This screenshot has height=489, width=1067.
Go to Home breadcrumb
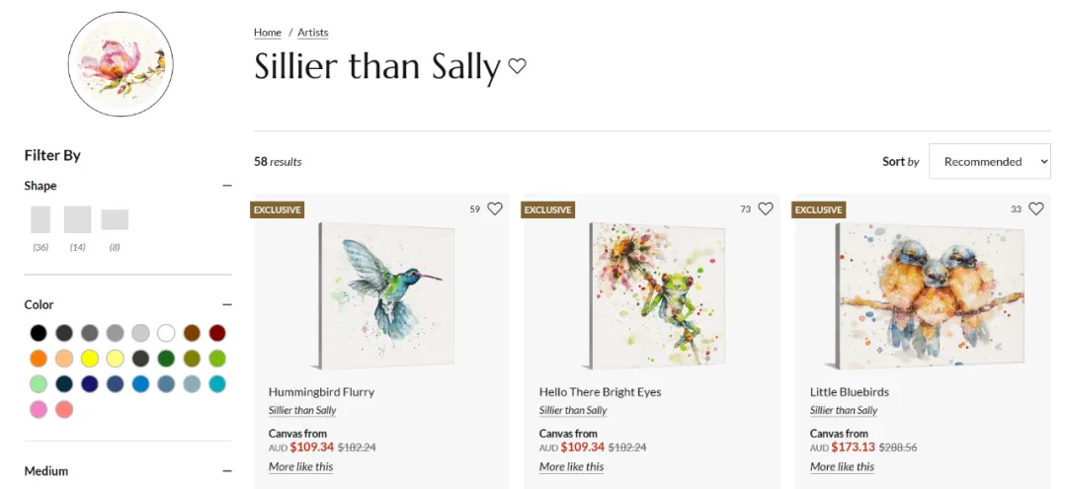(x=268, y=33)
